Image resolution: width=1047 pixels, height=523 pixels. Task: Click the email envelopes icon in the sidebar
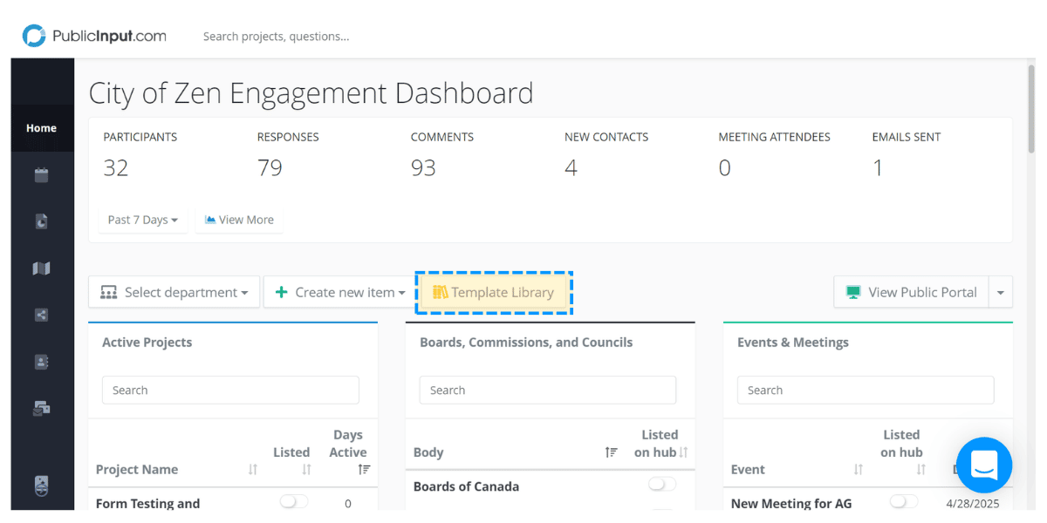(x=41, y=408)
